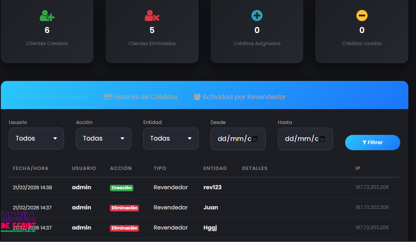This screenshot has height=242, width=416.
Task: Open the Actividad por Revendedor tab
Action: coord(240,97)
